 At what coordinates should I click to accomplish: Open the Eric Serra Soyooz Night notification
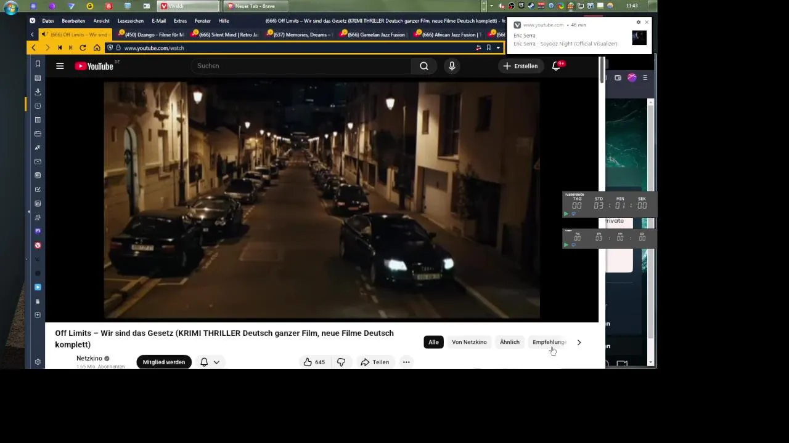point(578,37)
